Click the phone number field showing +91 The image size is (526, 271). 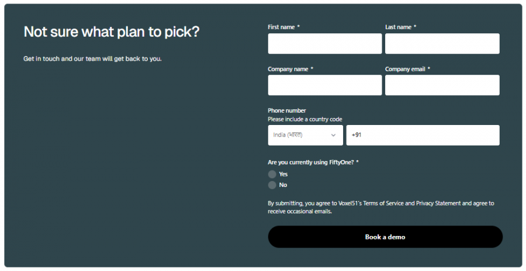tap(423, 135)
